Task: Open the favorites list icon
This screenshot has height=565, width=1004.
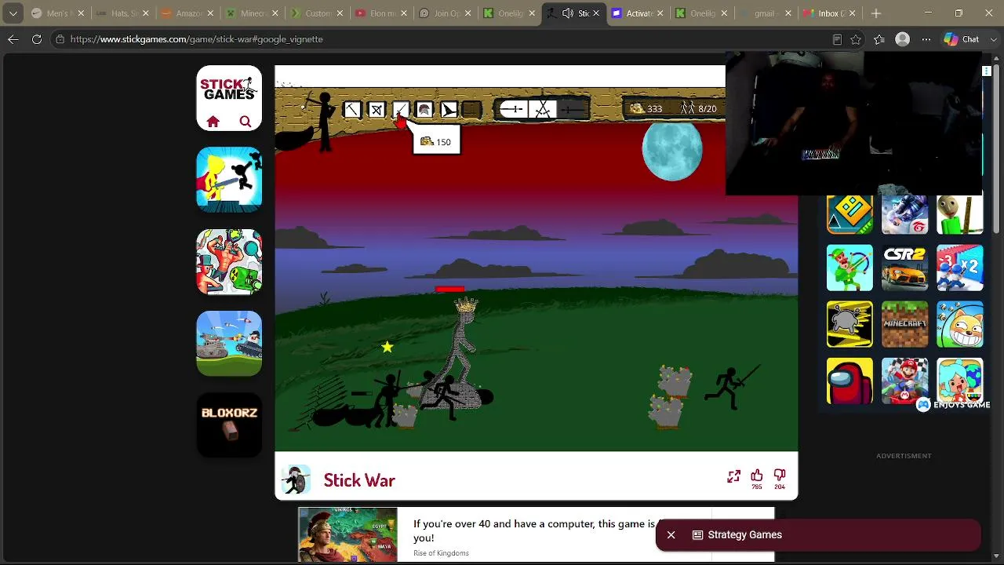Action: [879, 39]
